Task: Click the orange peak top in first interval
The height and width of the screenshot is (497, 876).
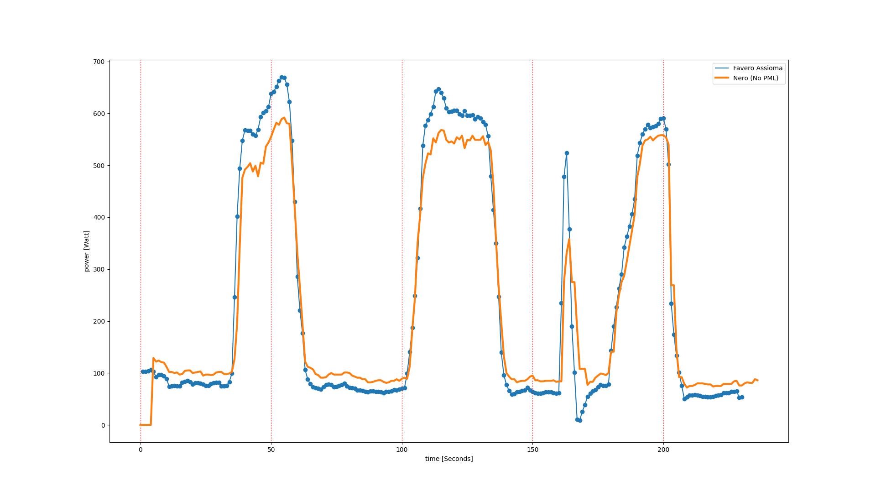Action: (284, 118)
